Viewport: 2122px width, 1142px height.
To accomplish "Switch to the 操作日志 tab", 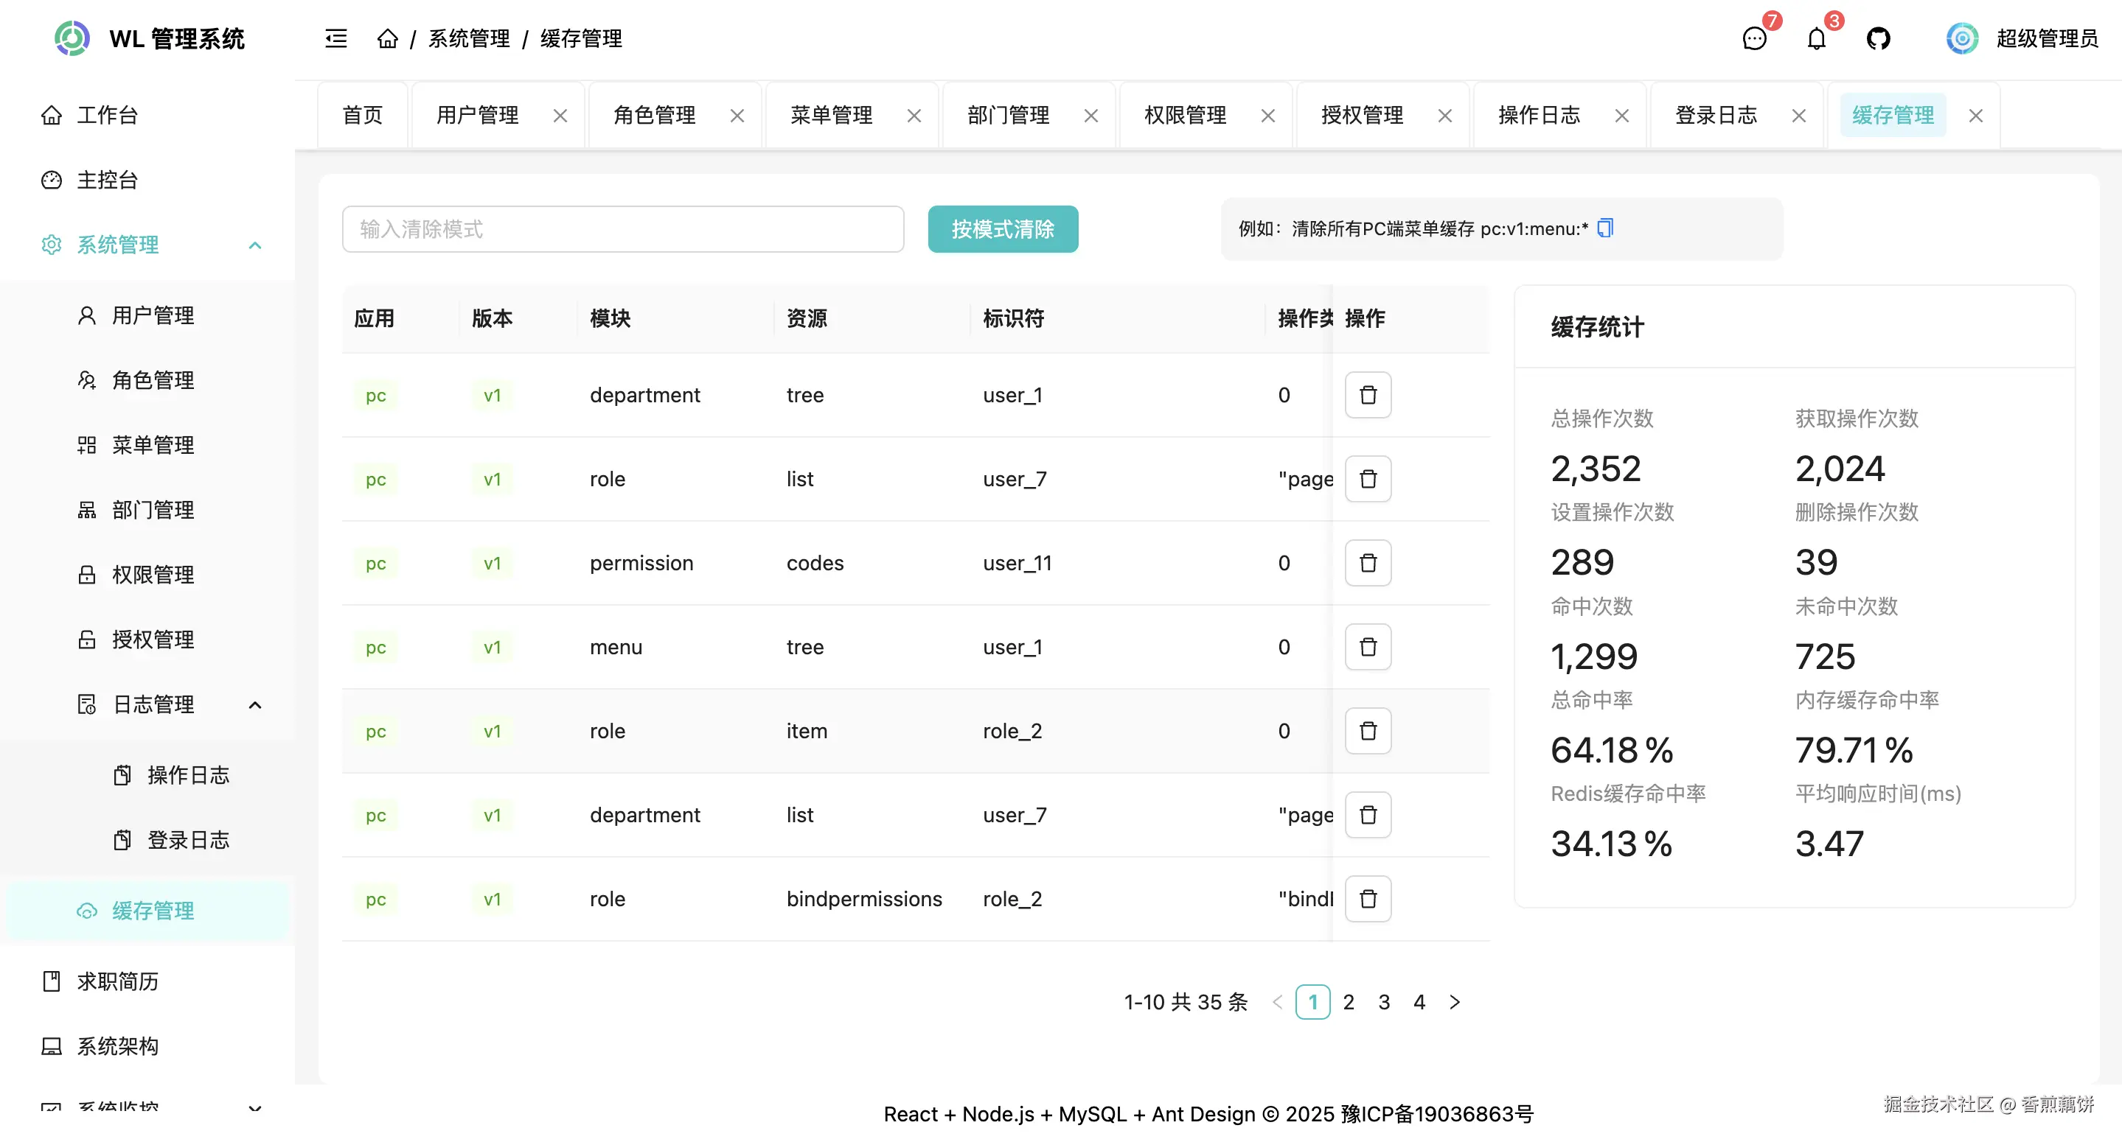I will pyautogui.click(x=1539, y=115).
